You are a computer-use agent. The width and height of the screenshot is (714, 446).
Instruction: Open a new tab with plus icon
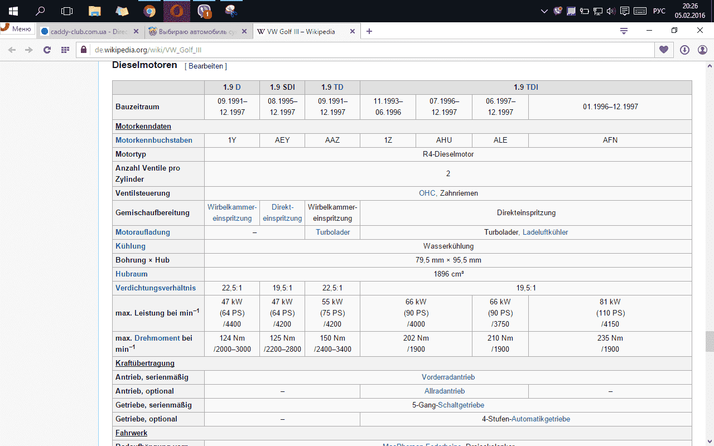369,31
